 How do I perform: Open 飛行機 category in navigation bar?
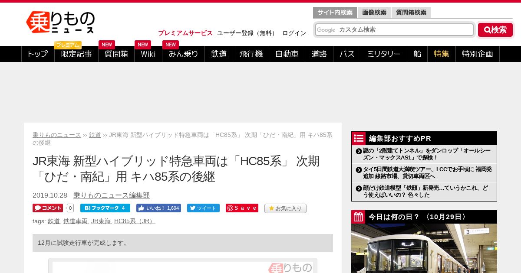[251, 54]
